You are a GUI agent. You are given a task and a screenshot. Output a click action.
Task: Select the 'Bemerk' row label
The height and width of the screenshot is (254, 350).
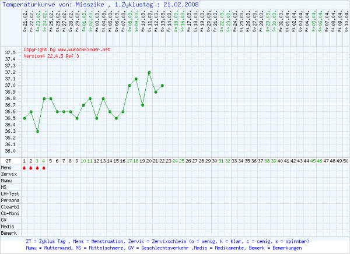[9, 232]
